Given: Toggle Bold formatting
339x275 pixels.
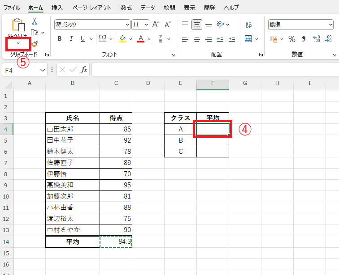Looking at the screenshot, I should click(x=60, y=39).
